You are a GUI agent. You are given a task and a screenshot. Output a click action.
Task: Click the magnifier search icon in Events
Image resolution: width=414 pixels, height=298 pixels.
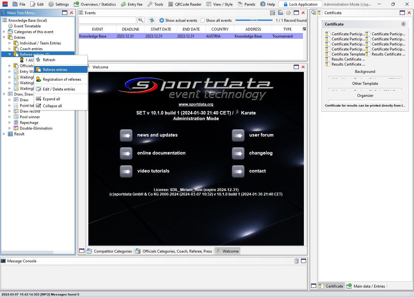coord(141,20)
